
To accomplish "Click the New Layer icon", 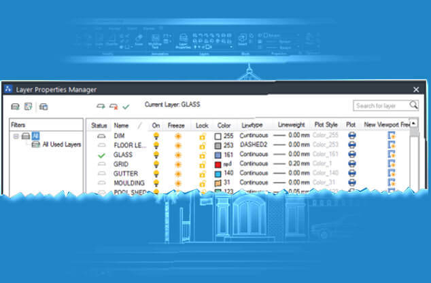I will coord(101,107).
